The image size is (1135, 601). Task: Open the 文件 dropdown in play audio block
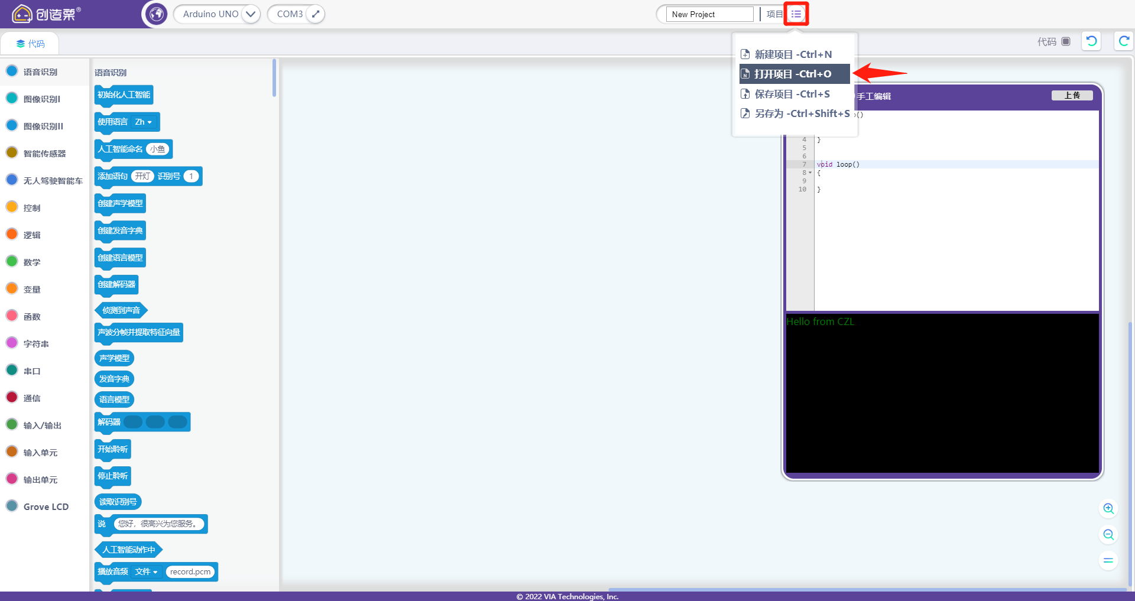[x=146, y=572]
